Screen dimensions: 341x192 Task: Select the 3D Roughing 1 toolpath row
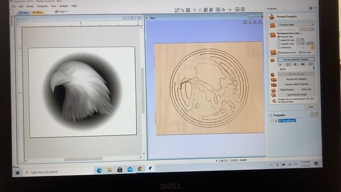[x=287, y=121]
